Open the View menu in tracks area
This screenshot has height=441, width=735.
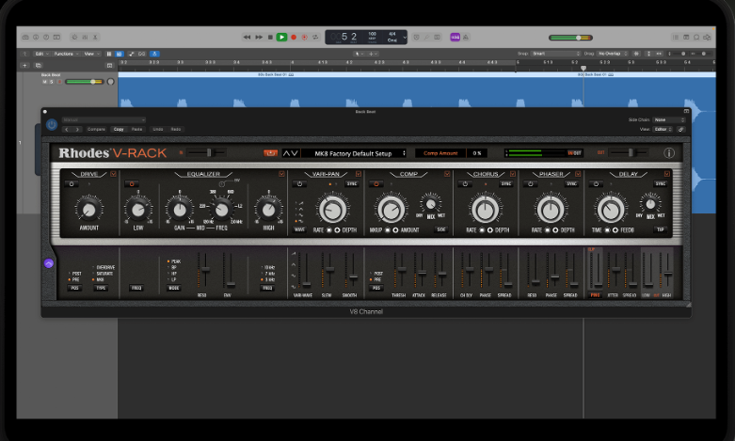point(91,54)
